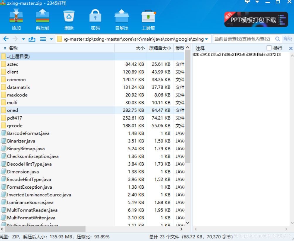Click the feedback chat bubble icon

[247, 2]
